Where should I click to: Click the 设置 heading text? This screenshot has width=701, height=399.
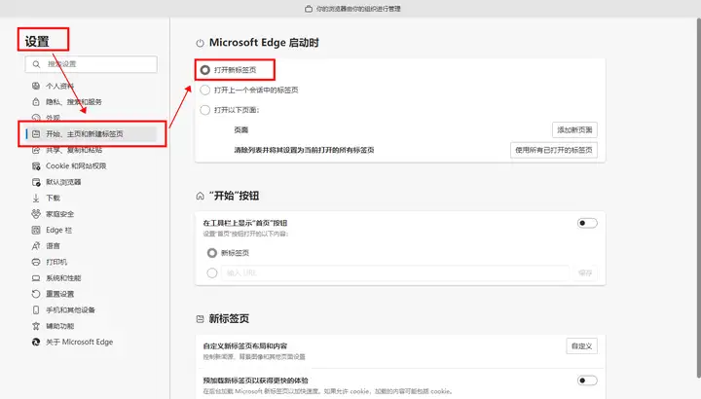pos(37,42)
